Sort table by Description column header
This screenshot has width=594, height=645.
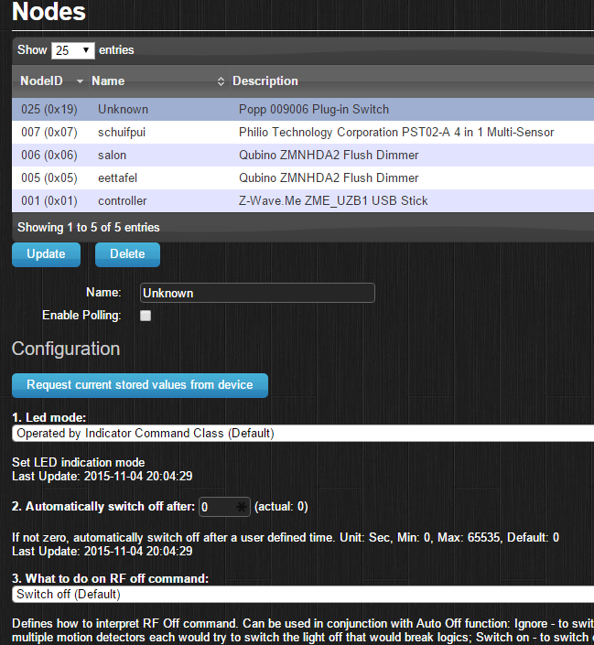412,81
